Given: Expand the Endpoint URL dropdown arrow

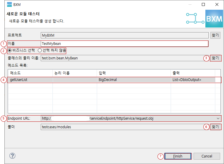Looking at the screenshot, I should 218,118.
